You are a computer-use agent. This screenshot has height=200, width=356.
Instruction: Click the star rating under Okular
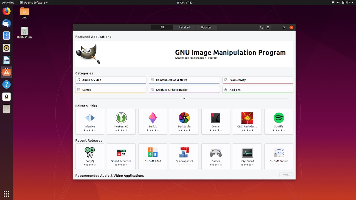(x=216, y=131)
